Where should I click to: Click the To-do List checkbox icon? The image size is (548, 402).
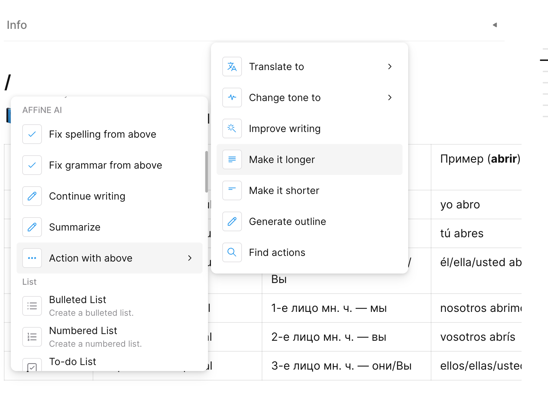tap(32, 366)
